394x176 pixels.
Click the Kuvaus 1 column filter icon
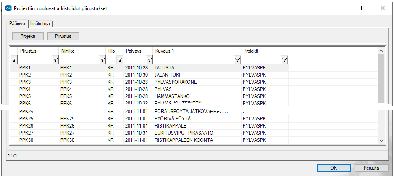coord(238,60)
